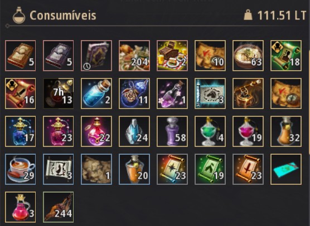Click the red potion flask with 3
Screen dimensions: 310x226
click(x=21, y=207)
